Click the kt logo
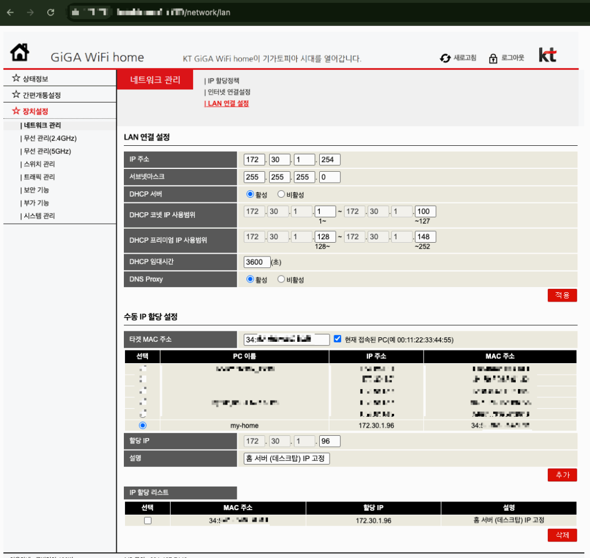The width and height of the screenshot is (590, 558). pos(547,55)
